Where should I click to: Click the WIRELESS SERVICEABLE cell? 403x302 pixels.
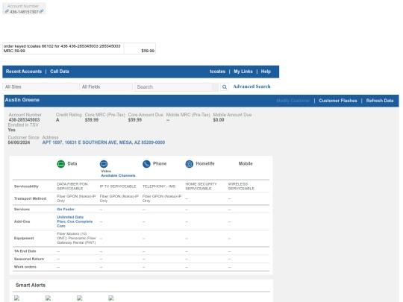pos(241,186)
